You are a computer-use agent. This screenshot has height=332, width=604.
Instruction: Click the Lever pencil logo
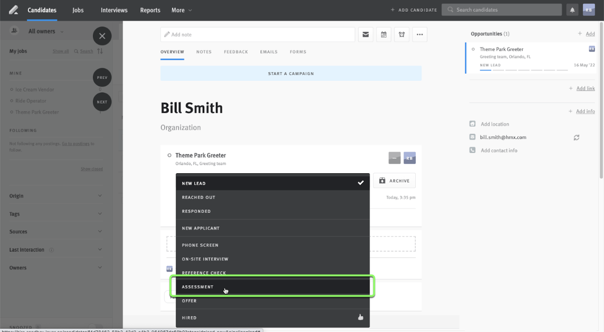click(x=13, y=9)
